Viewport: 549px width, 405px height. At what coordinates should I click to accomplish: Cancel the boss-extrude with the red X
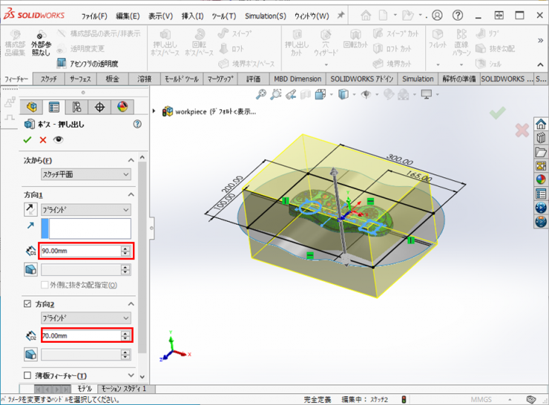point(42,139)
